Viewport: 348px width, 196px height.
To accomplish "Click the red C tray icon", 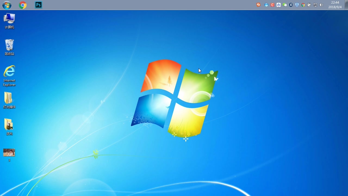I will pyautogui.click(x=272, y=5).
